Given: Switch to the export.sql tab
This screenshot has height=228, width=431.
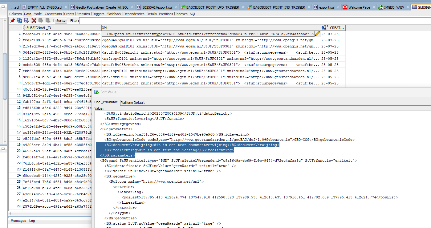Looking at the screenshot, I should [x=326, y=7].
